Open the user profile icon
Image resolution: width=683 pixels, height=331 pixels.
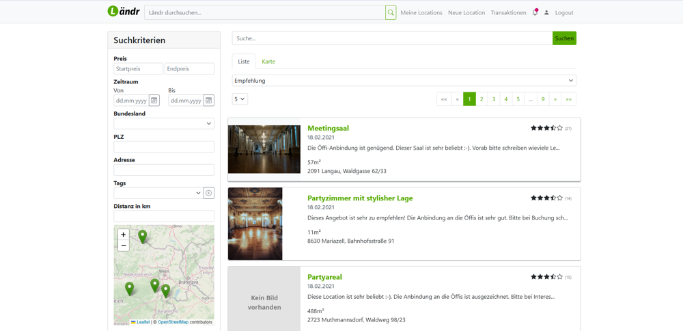click(x=546, y=12)
